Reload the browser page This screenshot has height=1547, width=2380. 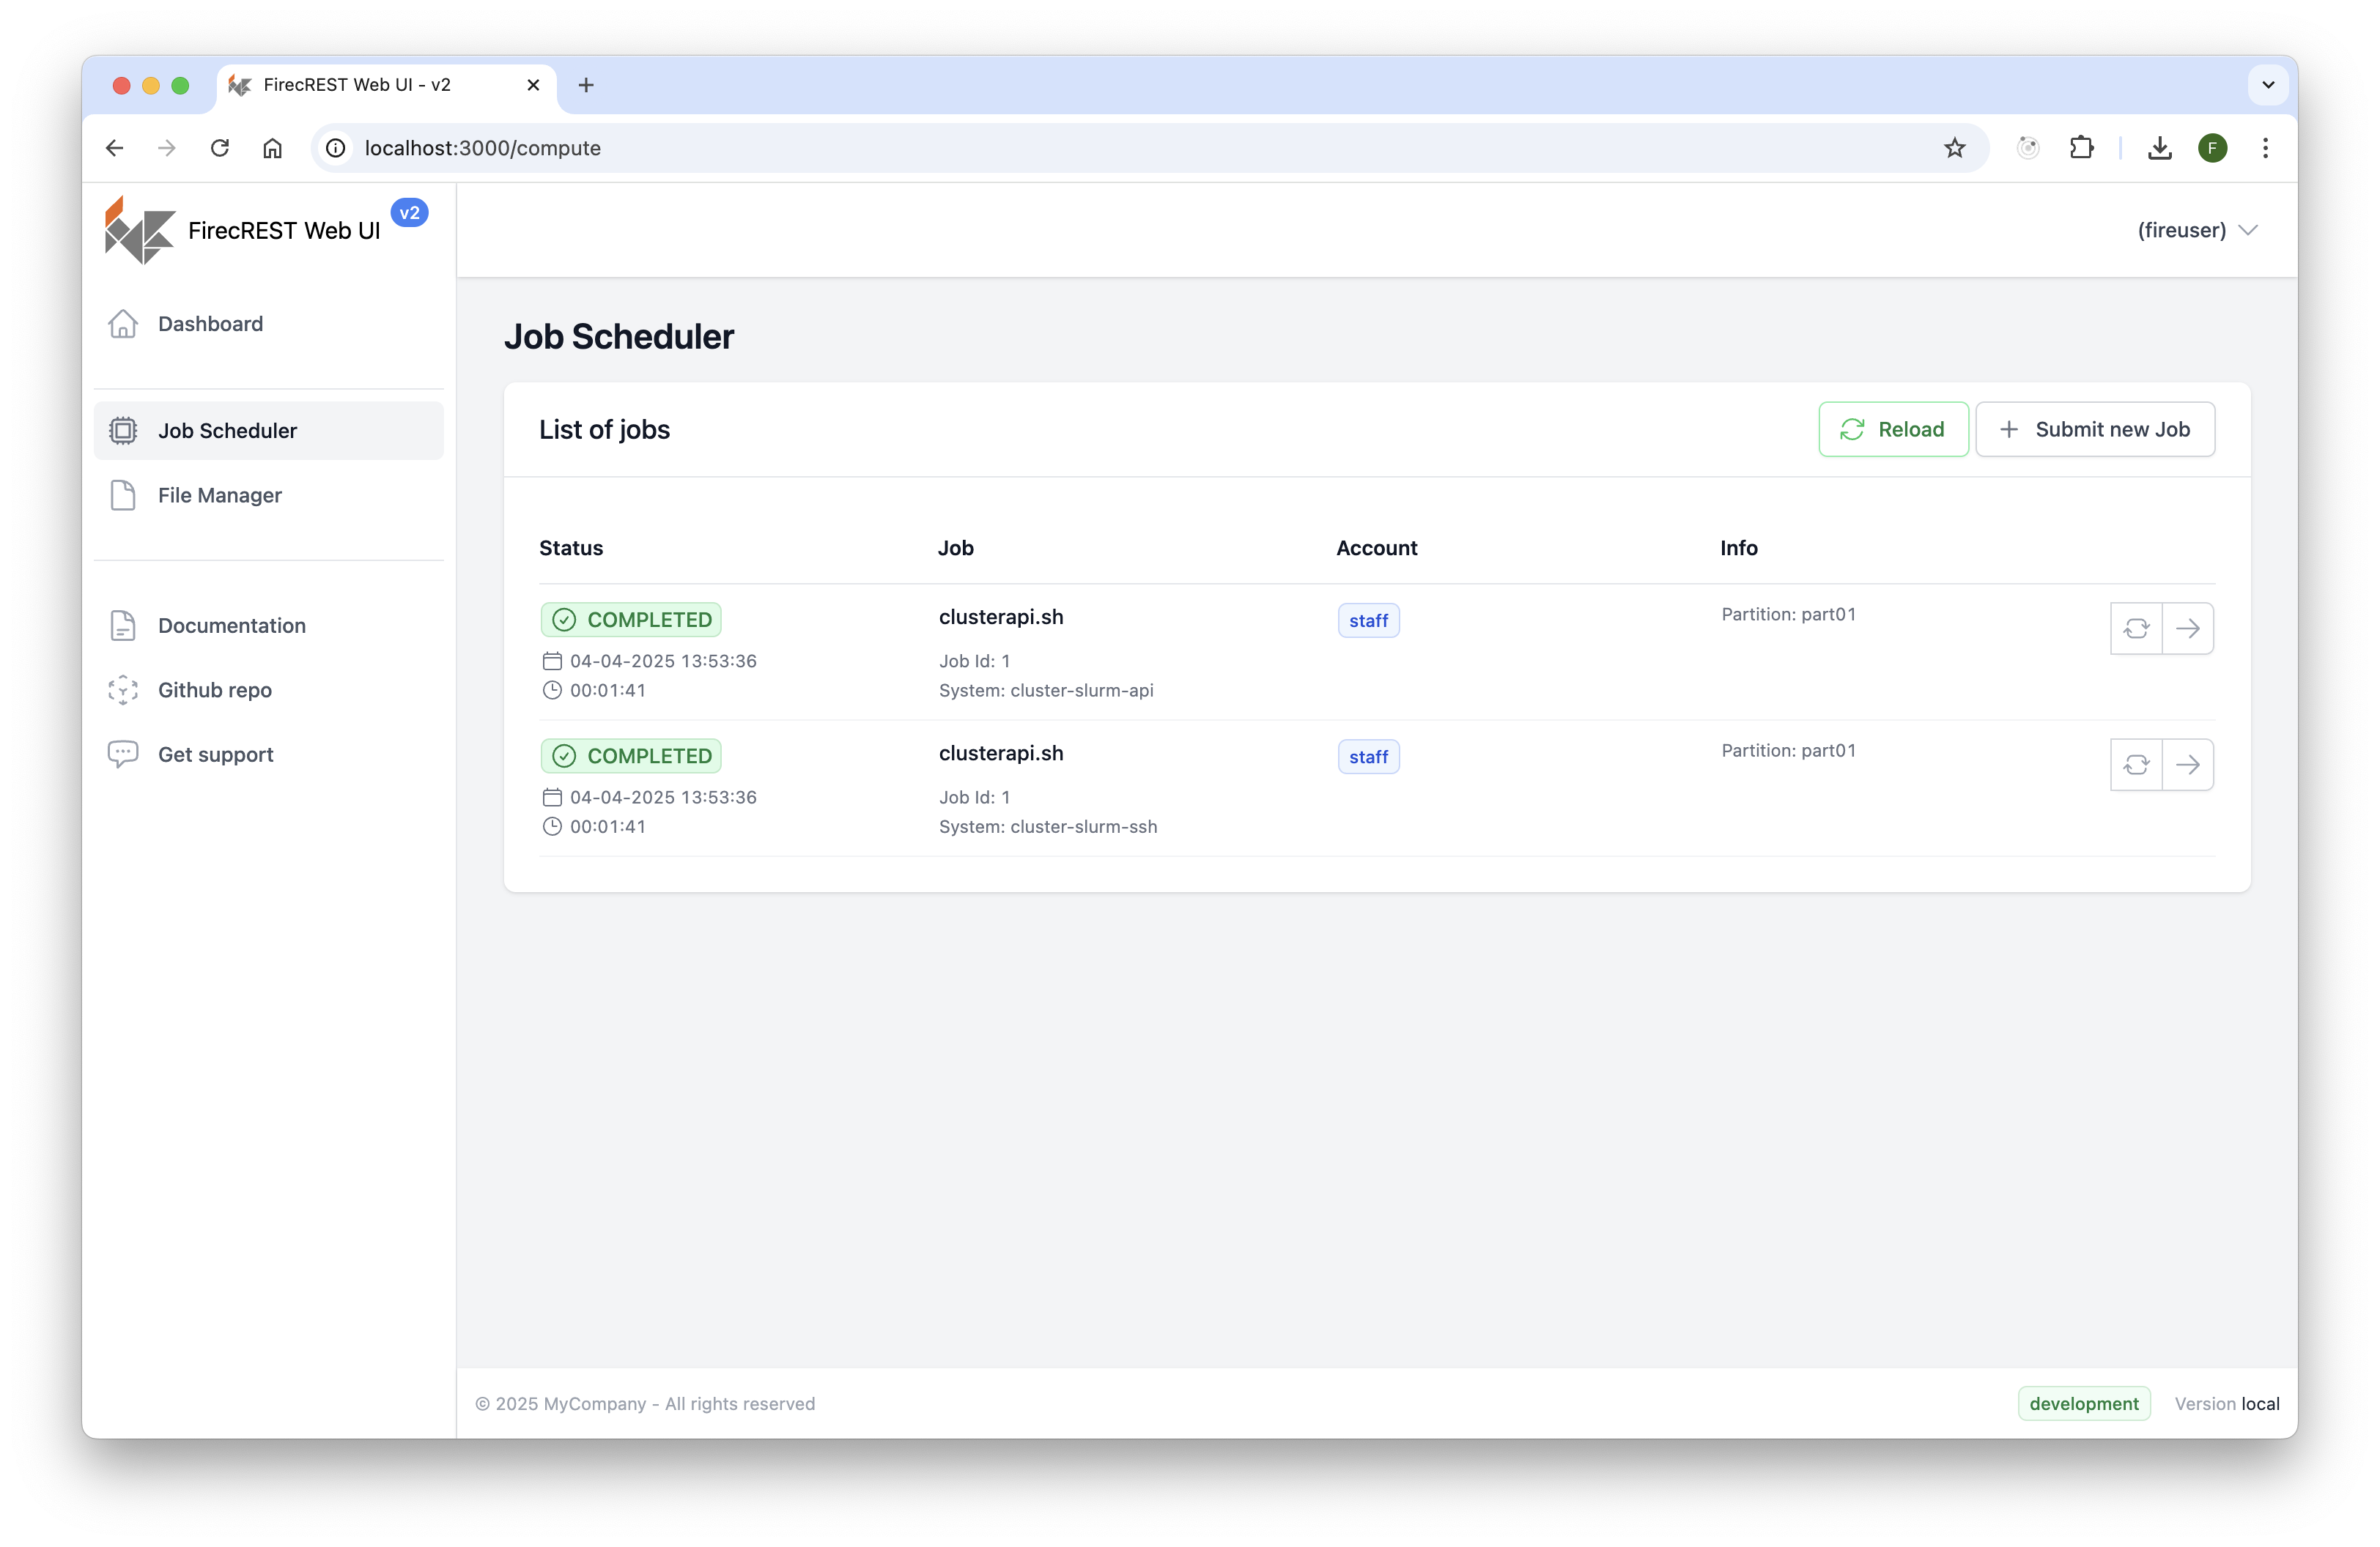point(220,148)
